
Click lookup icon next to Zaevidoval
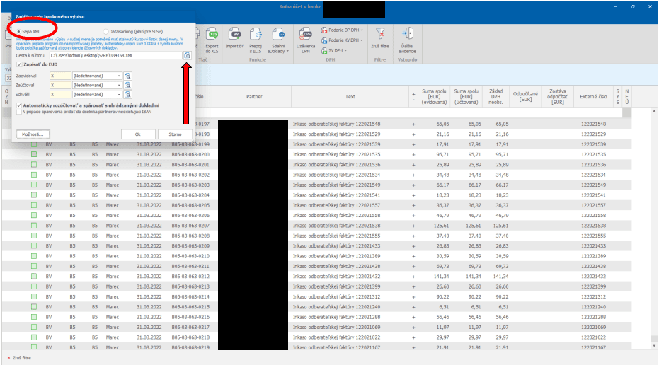click(127, 76)
